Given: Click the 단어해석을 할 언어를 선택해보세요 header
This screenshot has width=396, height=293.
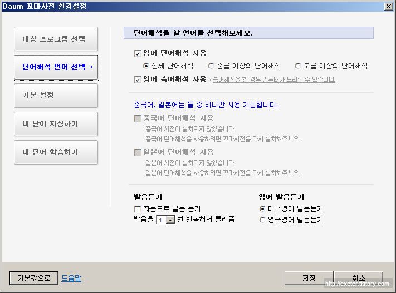Looking at the screenshot, I should (248, 33).
